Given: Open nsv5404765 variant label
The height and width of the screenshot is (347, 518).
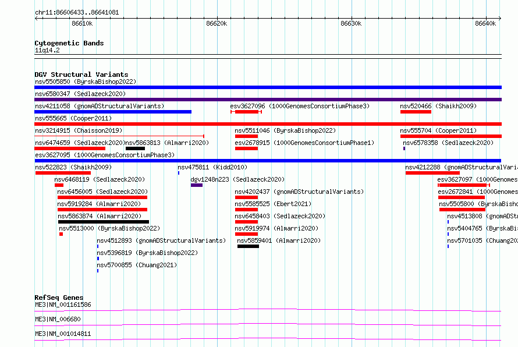Looking at the screenshot, I should [482, 228].
